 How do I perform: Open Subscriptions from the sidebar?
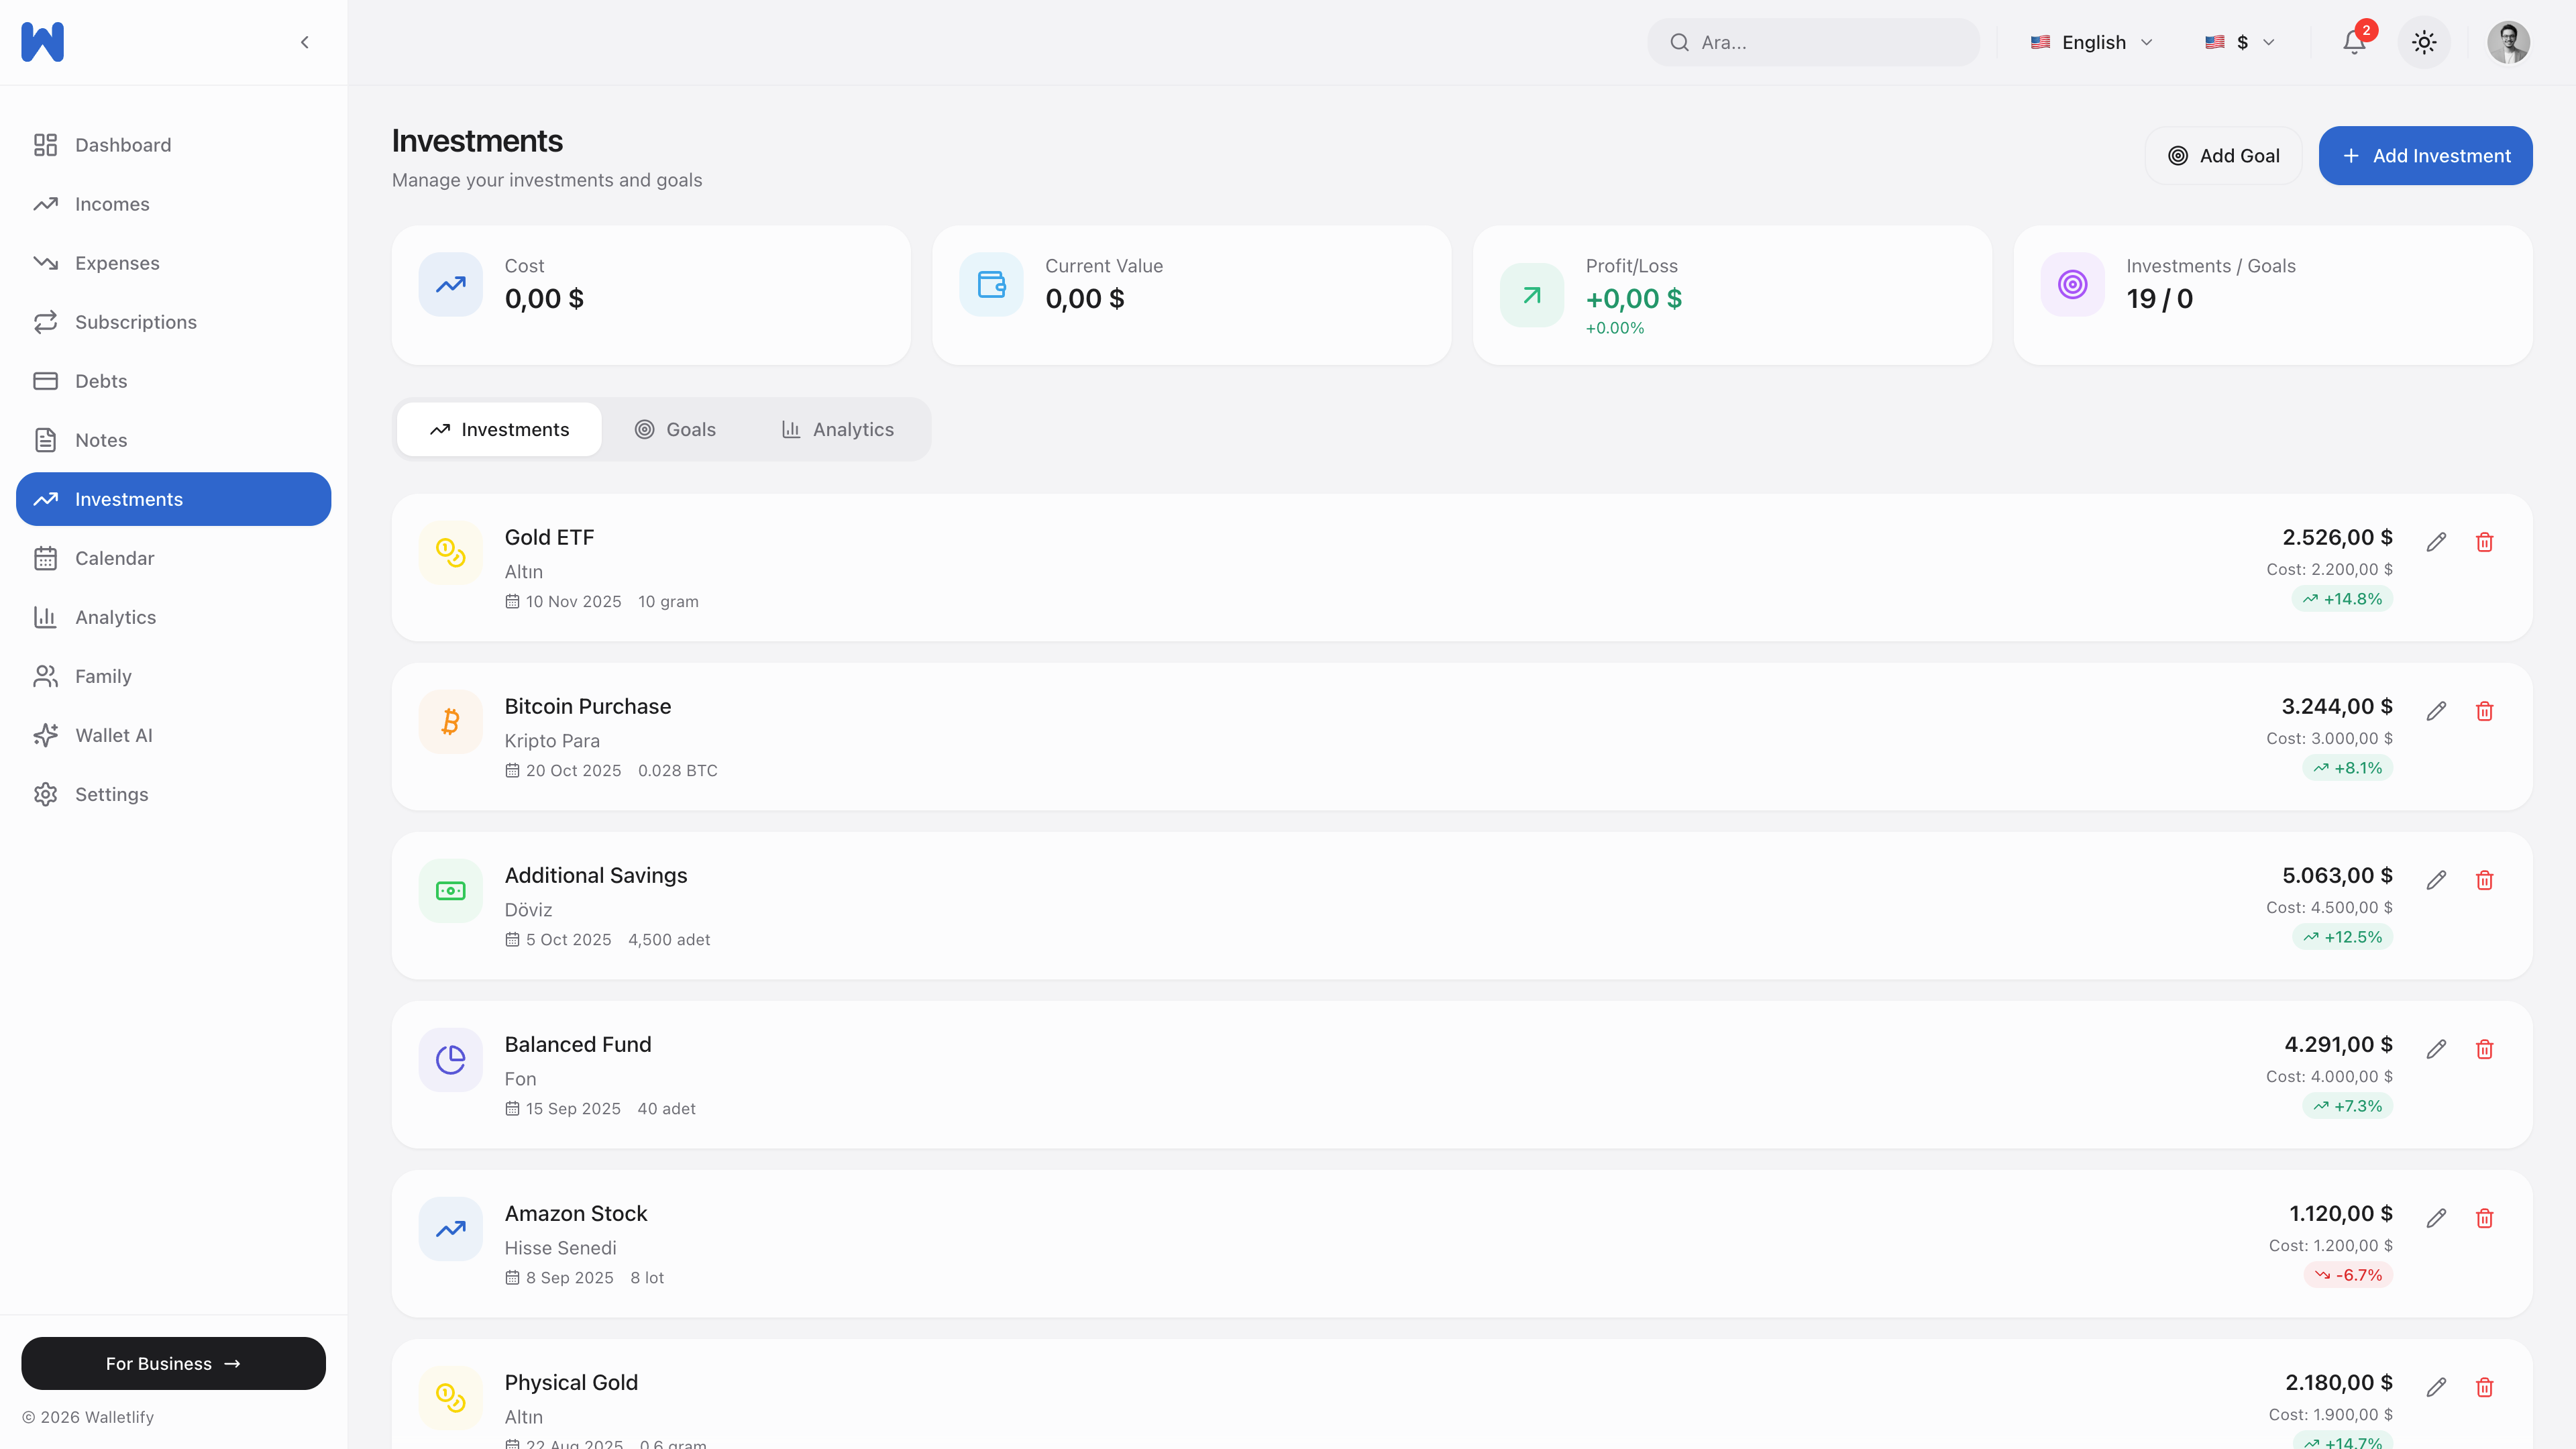(135, 322)
